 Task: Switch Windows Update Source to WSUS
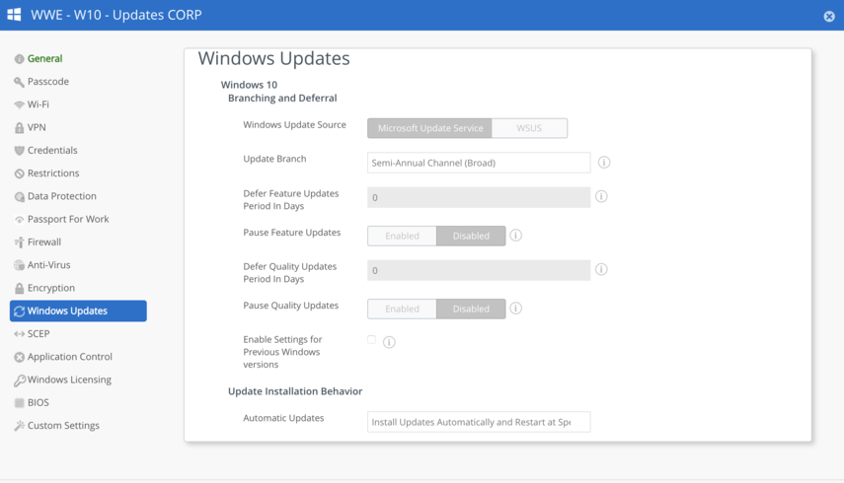(x=529, y=128)
